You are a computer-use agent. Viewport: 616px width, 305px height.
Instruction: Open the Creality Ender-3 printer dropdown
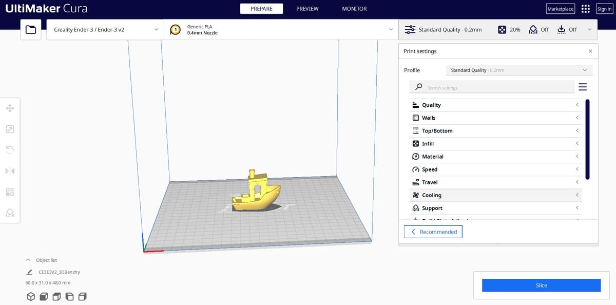tap(105, 30)
